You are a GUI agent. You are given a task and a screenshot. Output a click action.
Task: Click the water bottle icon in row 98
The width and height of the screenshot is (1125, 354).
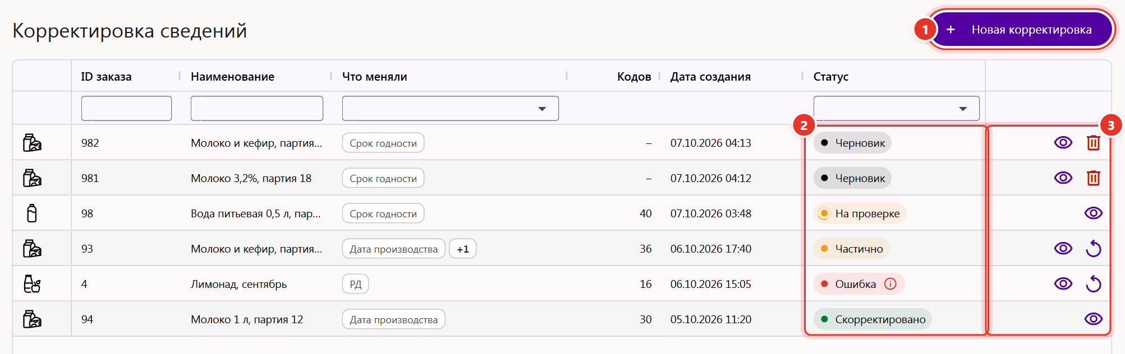tap(32, 213)
